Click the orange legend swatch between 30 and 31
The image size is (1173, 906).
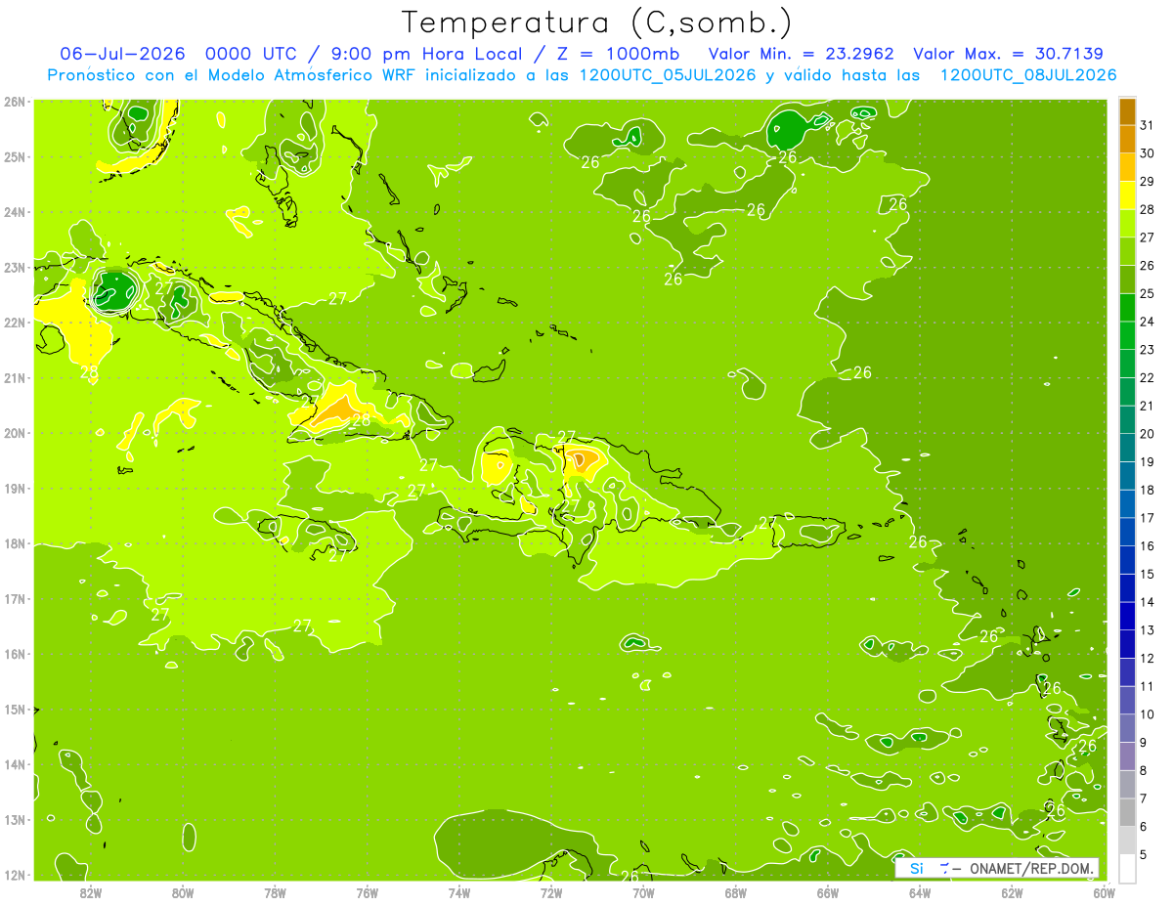coord(1127,139)
